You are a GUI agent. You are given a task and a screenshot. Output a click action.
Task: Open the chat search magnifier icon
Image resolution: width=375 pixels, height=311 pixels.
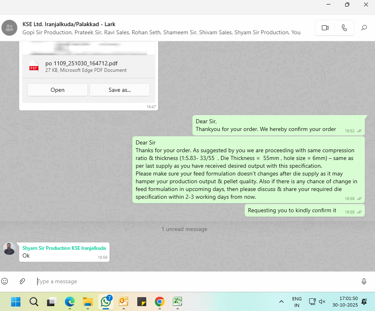[364, 28]
